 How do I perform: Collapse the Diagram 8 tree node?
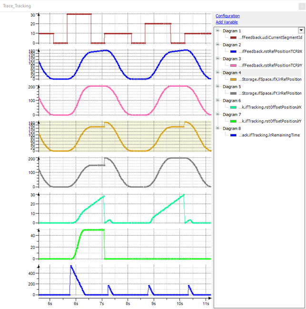217,128
